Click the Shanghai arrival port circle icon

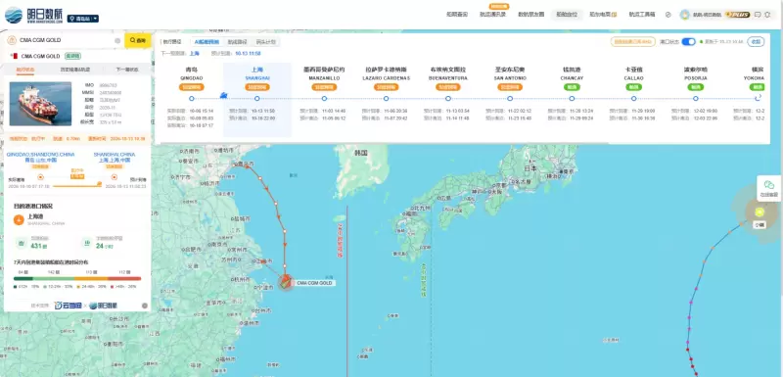[114, 177]
